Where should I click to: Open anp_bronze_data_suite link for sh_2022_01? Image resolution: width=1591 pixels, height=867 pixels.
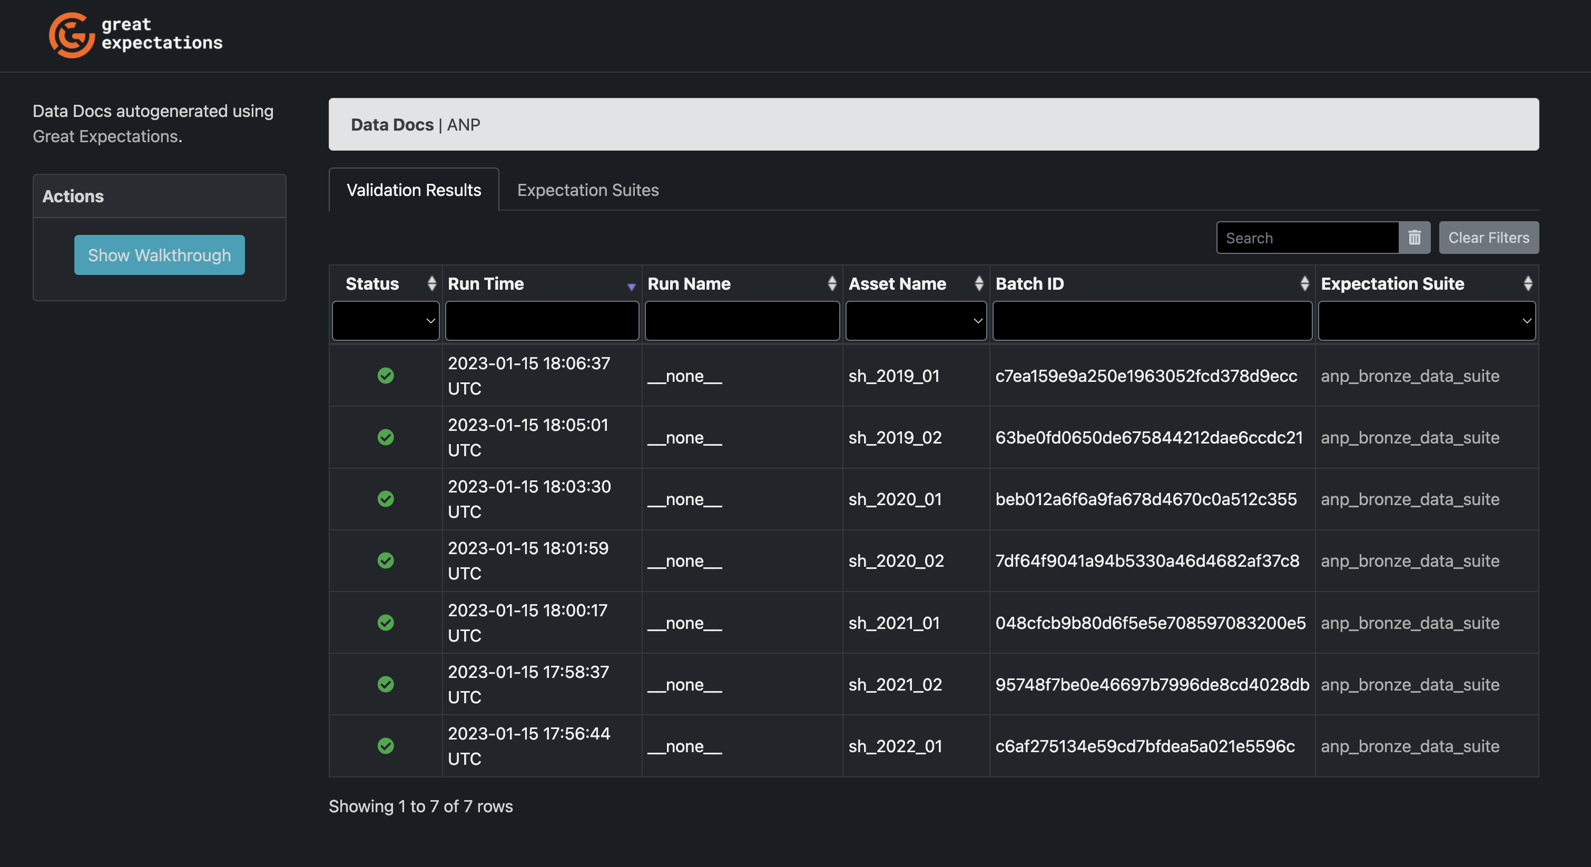(1410, 746)
